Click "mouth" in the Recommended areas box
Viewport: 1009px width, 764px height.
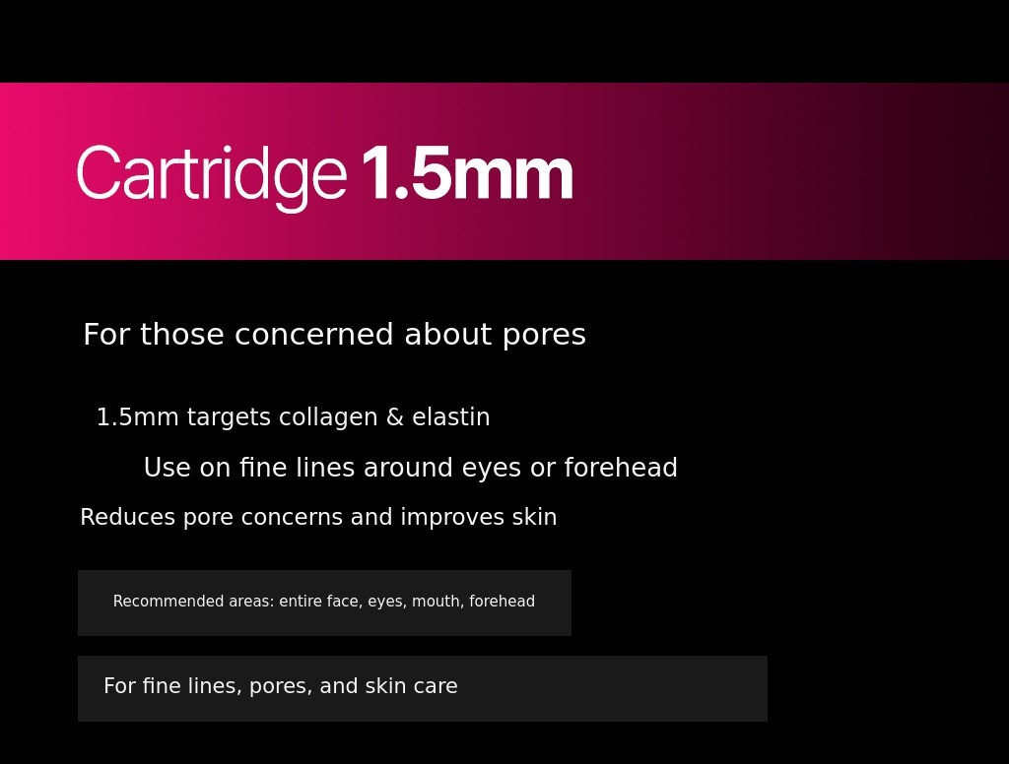(434, 603)
